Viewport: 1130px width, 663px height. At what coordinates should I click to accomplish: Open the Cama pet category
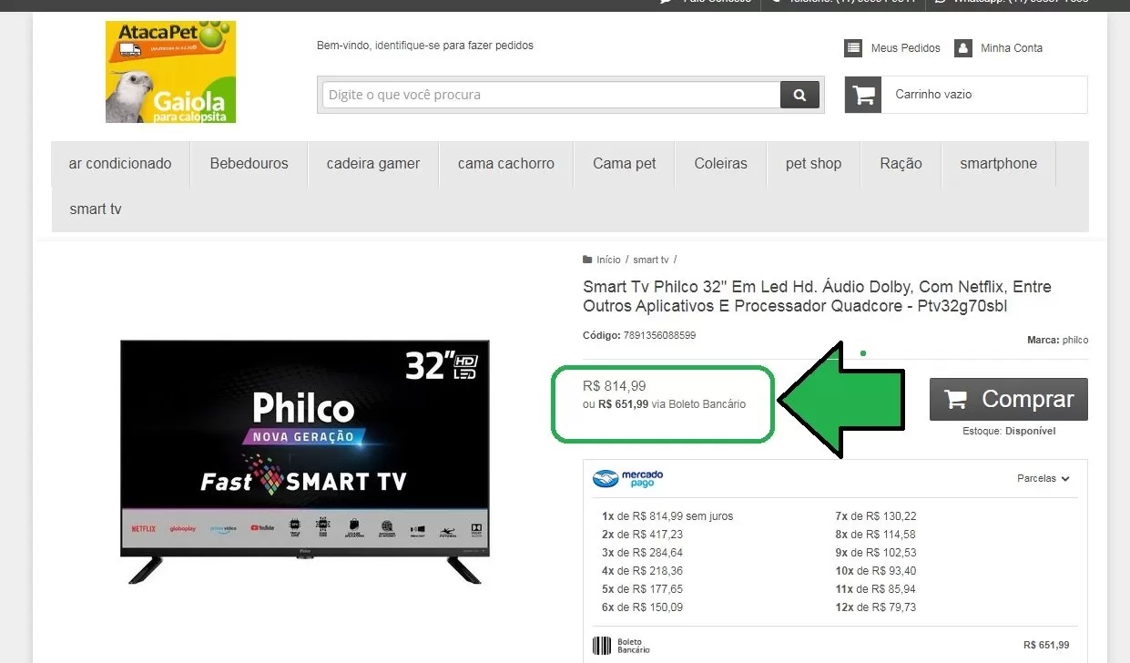[625, 164]
